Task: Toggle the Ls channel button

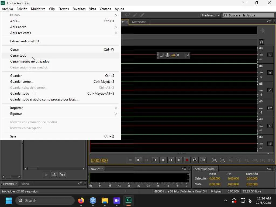Action: coord(270,126)
